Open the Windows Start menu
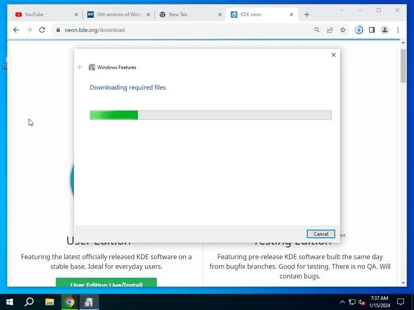 coord(10,302)
